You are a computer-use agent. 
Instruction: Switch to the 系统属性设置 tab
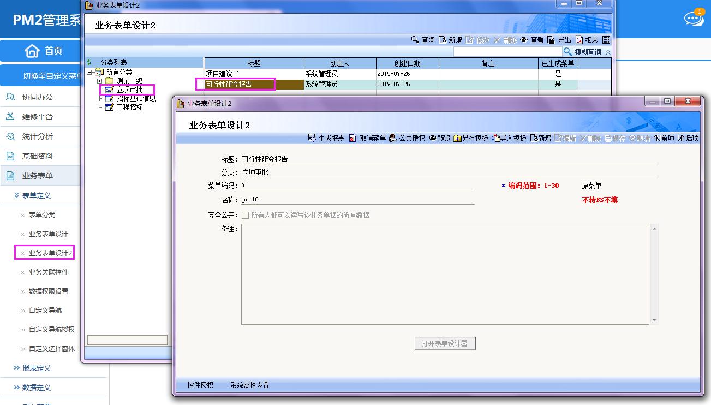click(x=249, y=385)
